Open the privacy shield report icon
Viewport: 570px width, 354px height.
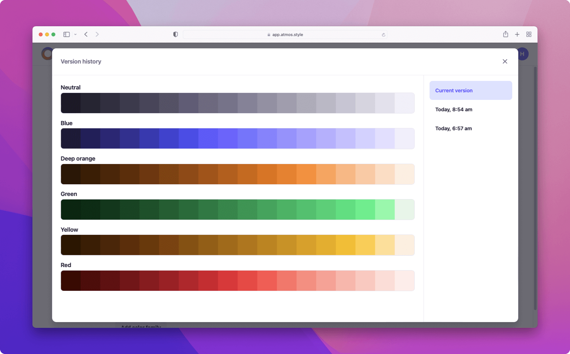click(x=175, y=34)
